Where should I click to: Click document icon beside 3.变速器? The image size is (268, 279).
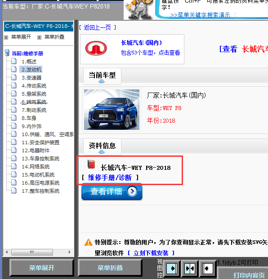pyautogui.click(x=14, y=77)
